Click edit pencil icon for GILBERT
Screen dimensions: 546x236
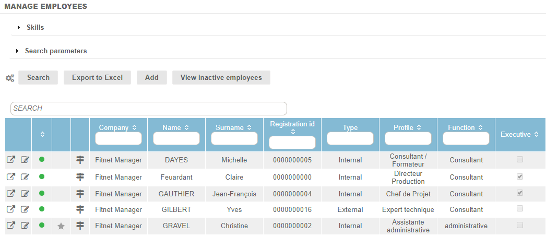tap(25, 209)
